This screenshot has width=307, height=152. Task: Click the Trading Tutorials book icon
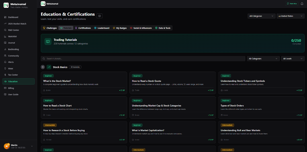coord(48,42)
